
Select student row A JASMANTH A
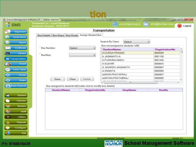pos(140,57)
